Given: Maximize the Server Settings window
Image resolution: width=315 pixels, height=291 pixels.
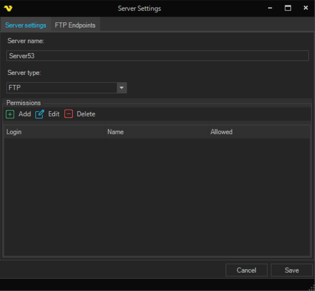Looking at the screenshot, I should (288, 8).
